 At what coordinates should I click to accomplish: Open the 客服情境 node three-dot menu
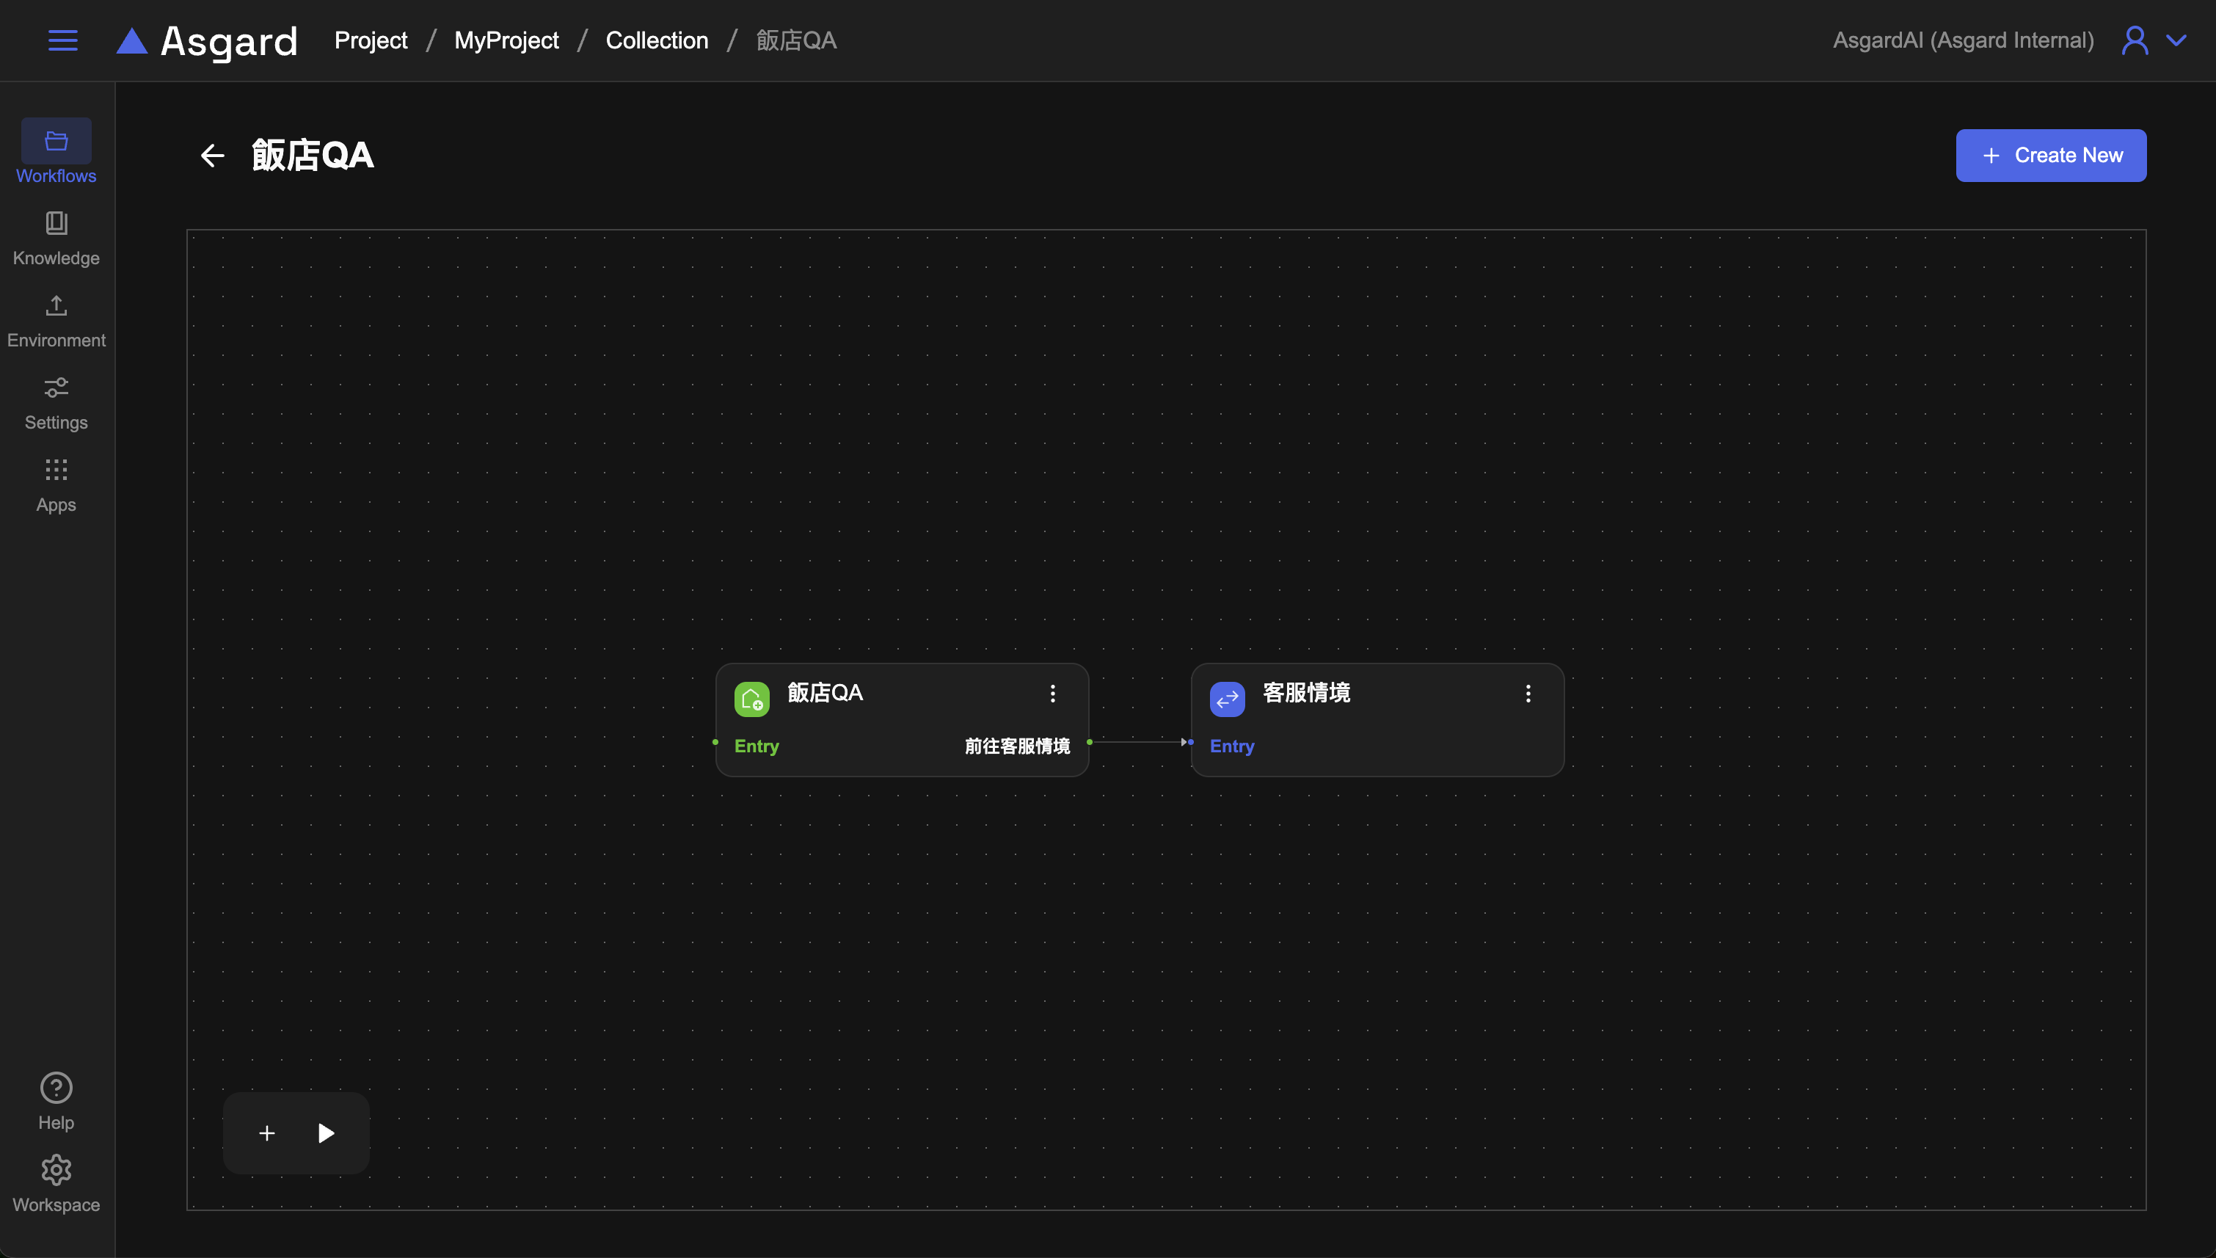coord(1528,693)
